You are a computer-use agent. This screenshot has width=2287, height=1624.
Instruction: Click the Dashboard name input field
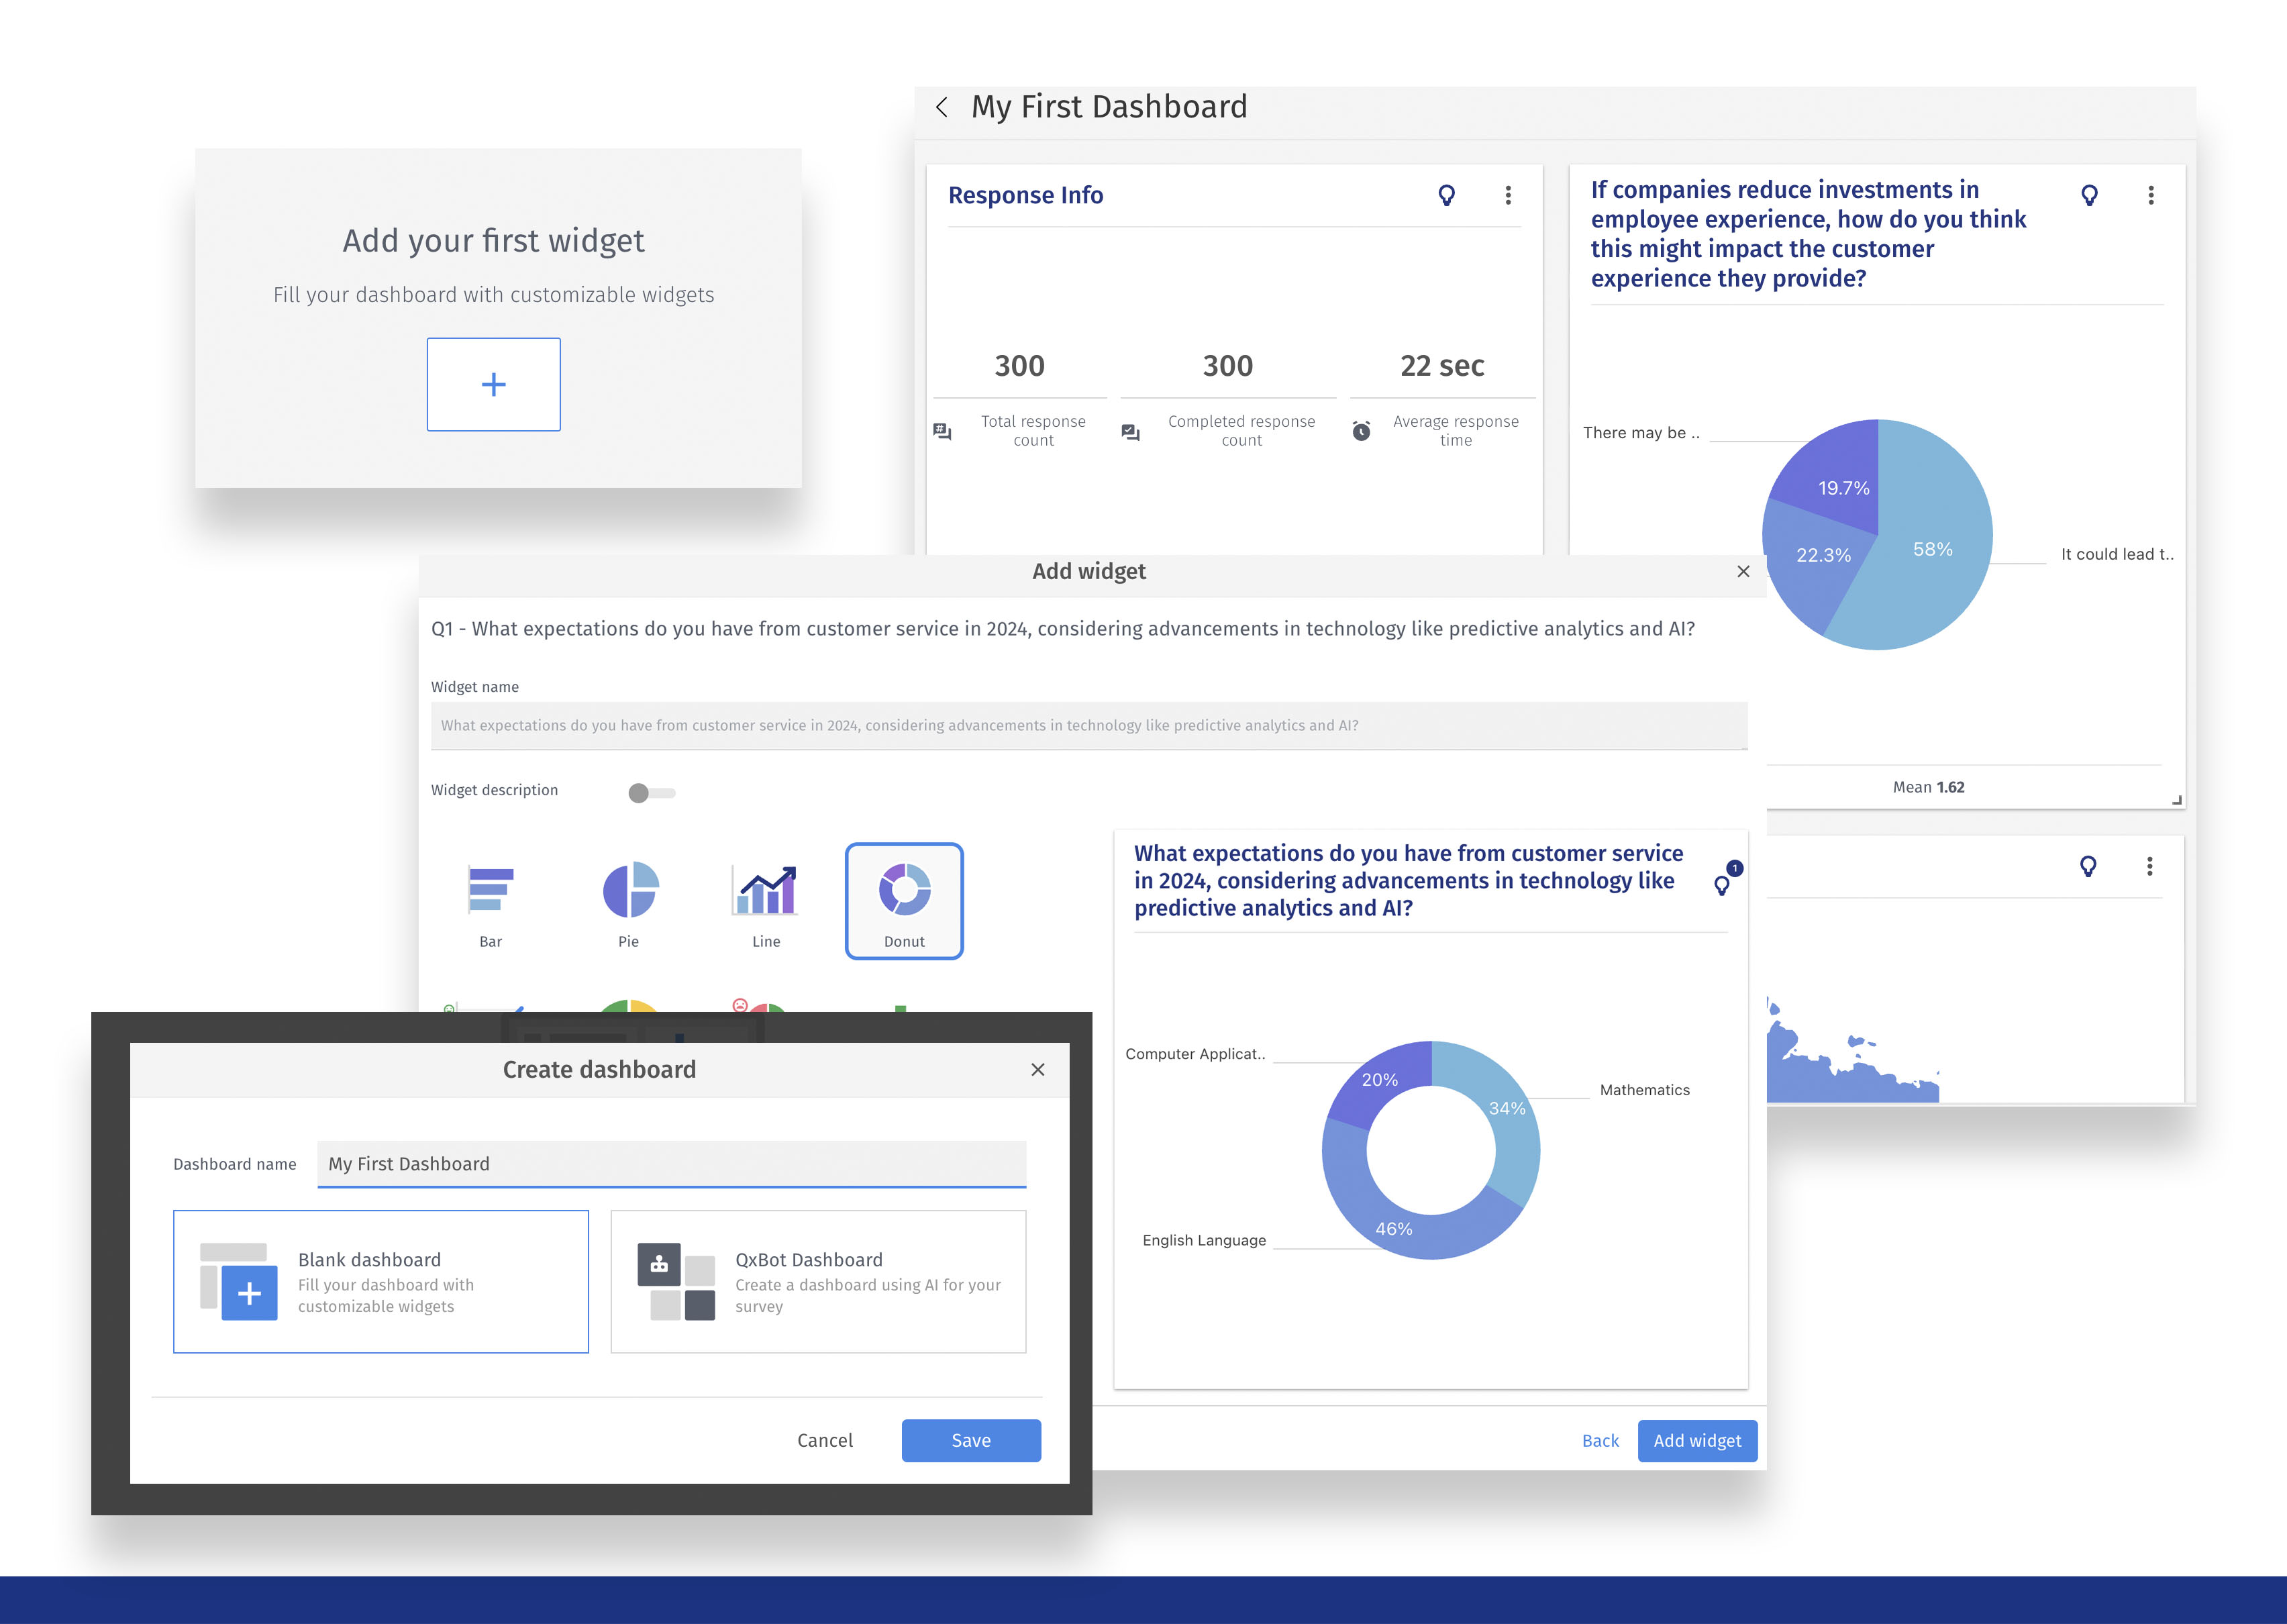click(x=672, y=1164)
